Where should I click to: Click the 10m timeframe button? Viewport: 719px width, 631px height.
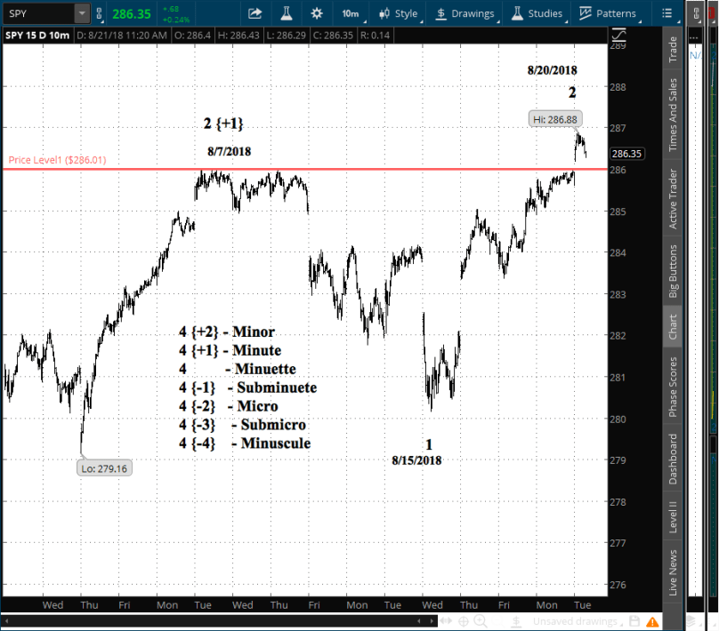351,13
